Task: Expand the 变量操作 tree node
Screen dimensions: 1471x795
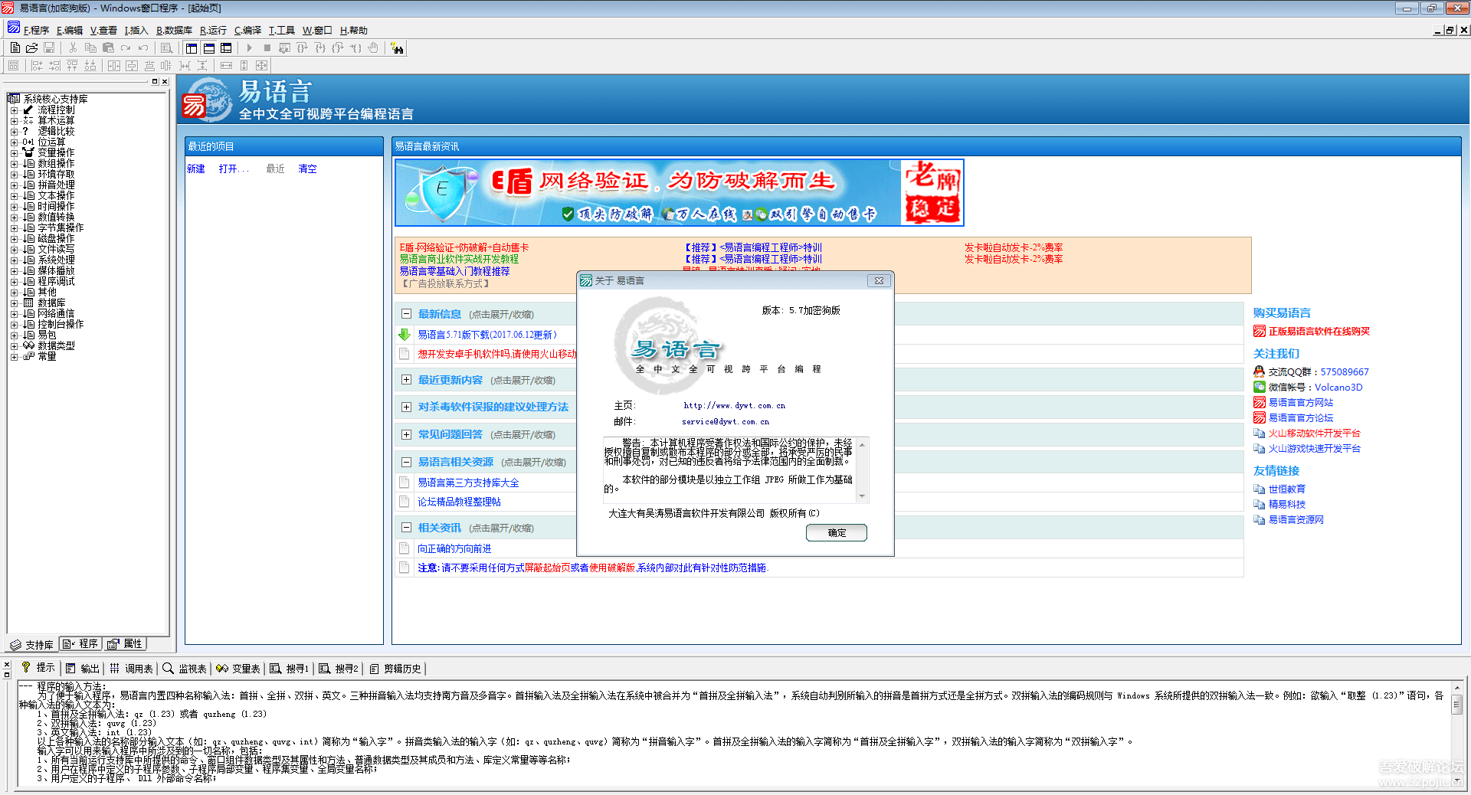Action: [x=14, y=153]
